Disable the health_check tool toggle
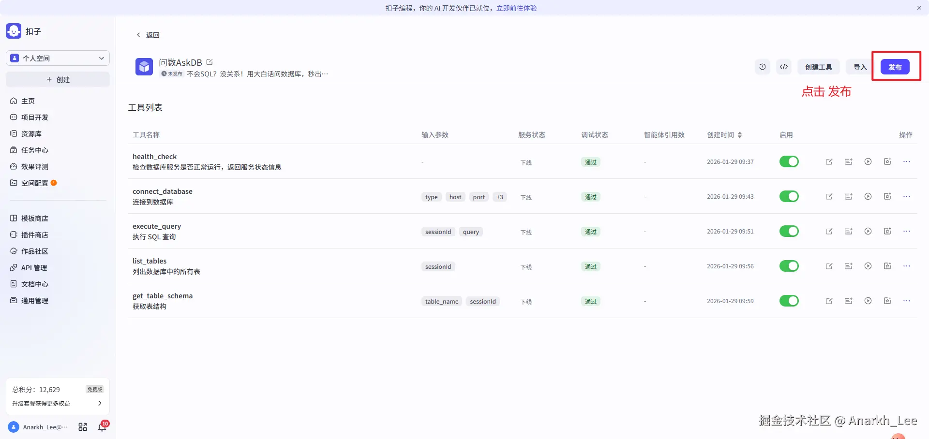929x439 pixels. 789,161
